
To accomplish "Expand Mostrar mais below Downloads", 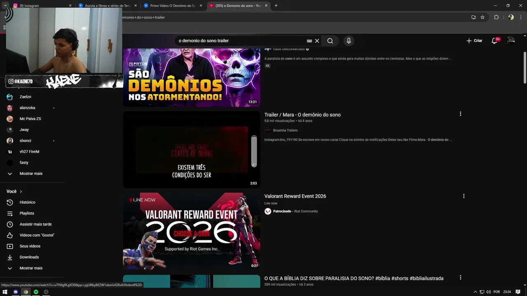I will coord(31,268).
